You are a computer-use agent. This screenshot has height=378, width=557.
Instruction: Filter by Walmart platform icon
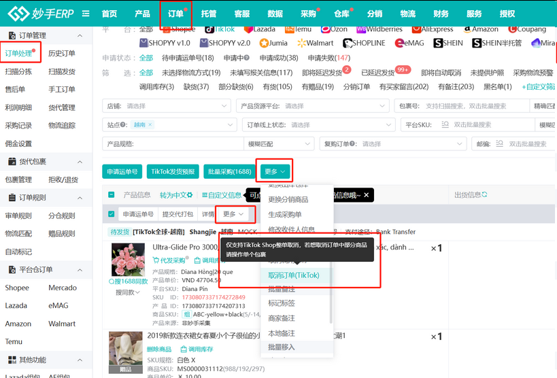coord(301,43)
